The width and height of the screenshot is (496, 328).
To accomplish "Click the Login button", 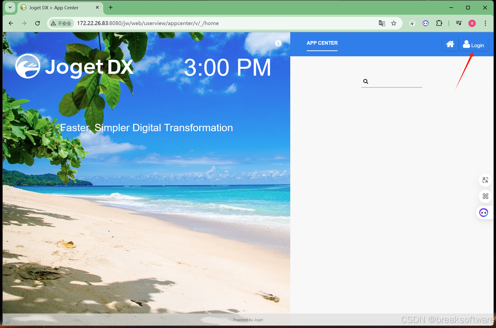I will (474, 44).
